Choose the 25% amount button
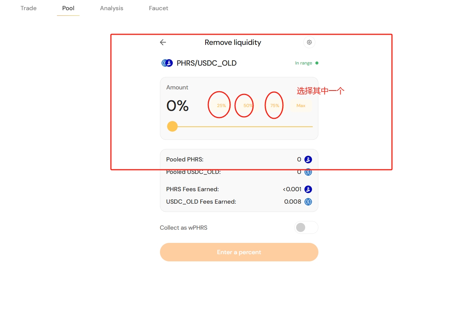The width and height of the screenshot is (461, 330). [x=221, y=106]
